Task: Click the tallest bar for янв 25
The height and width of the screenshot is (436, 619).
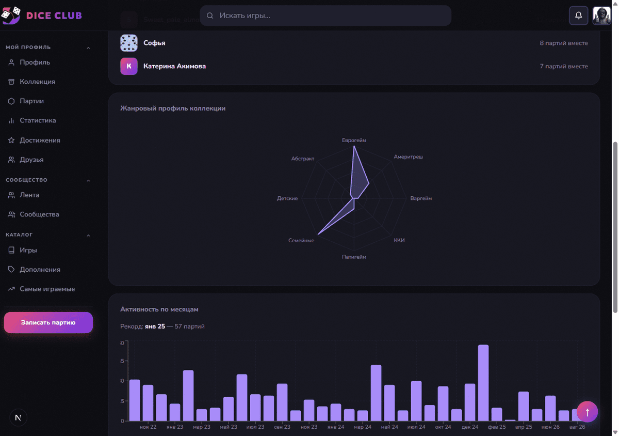Action: 483,383
